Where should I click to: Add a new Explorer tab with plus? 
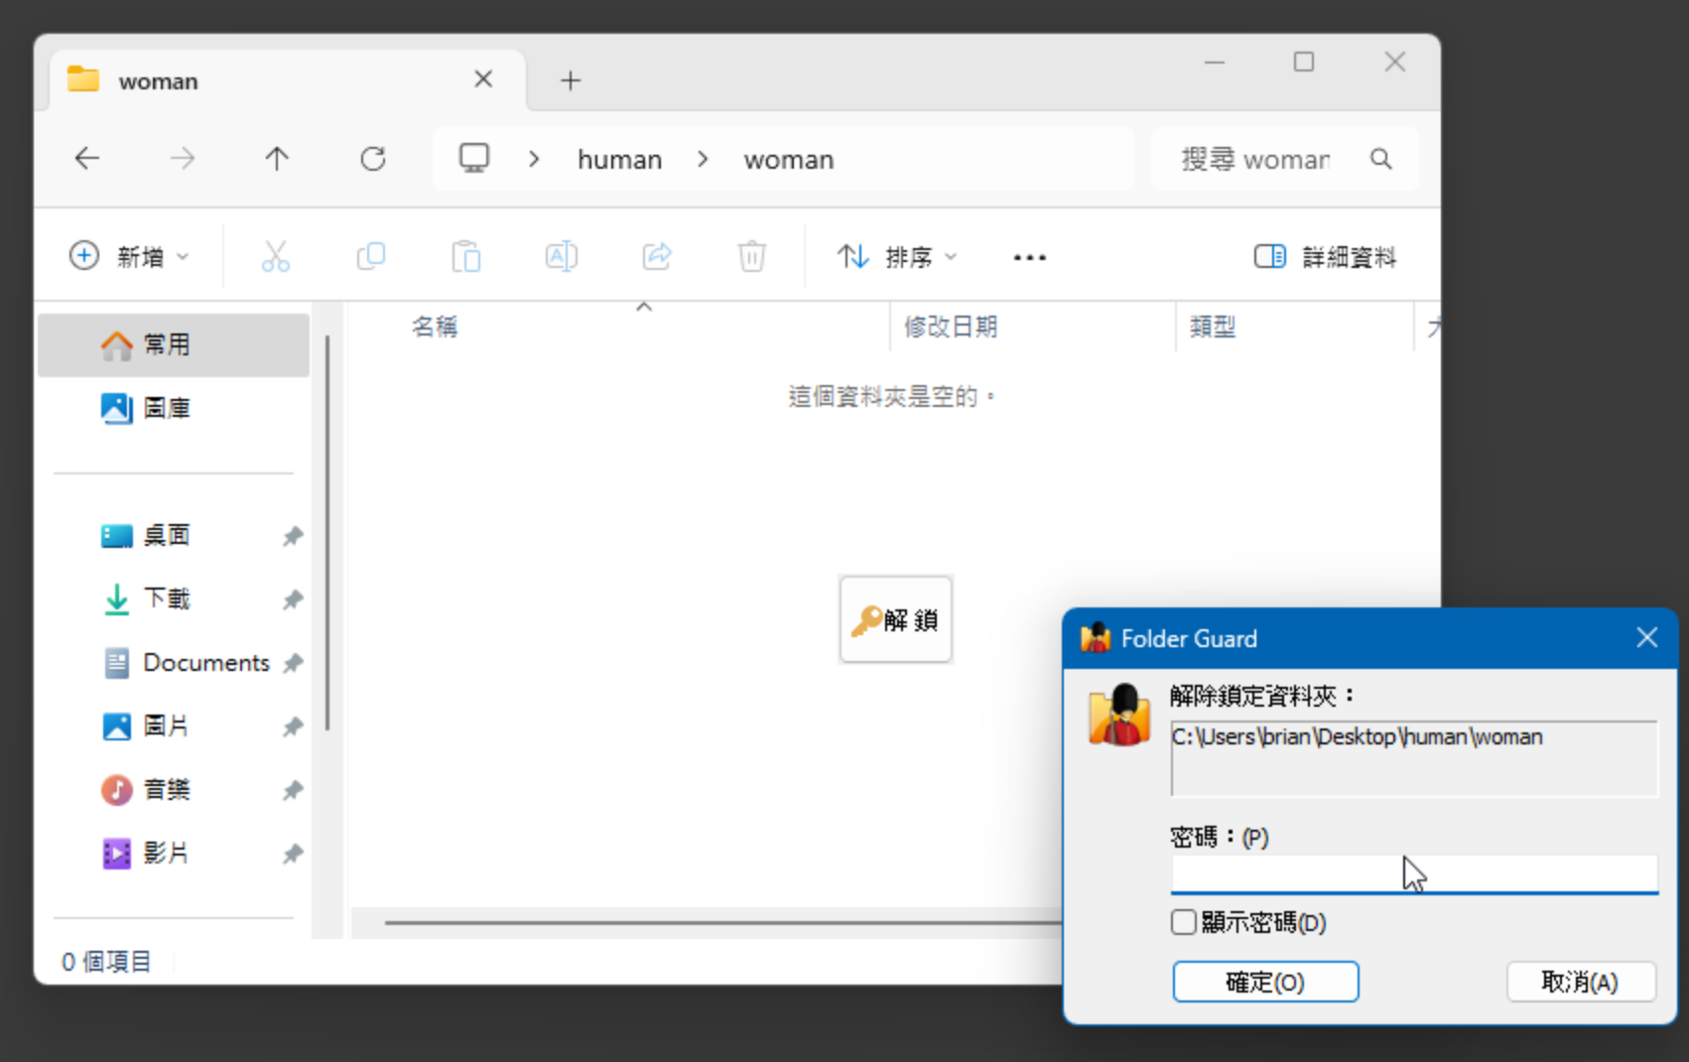click(571, 80)
